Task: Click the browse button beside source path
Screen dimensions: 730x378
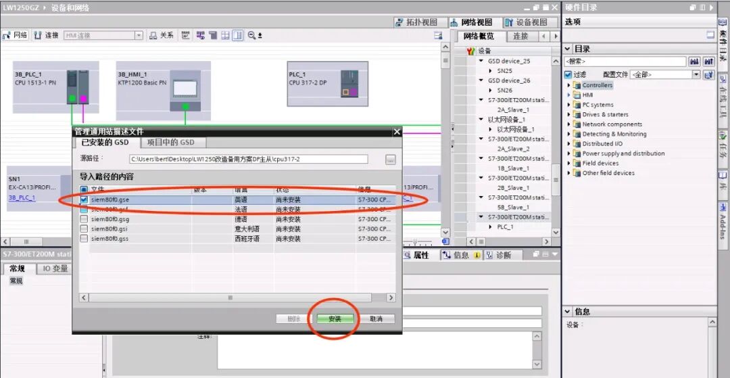Action: click(391, 160)
